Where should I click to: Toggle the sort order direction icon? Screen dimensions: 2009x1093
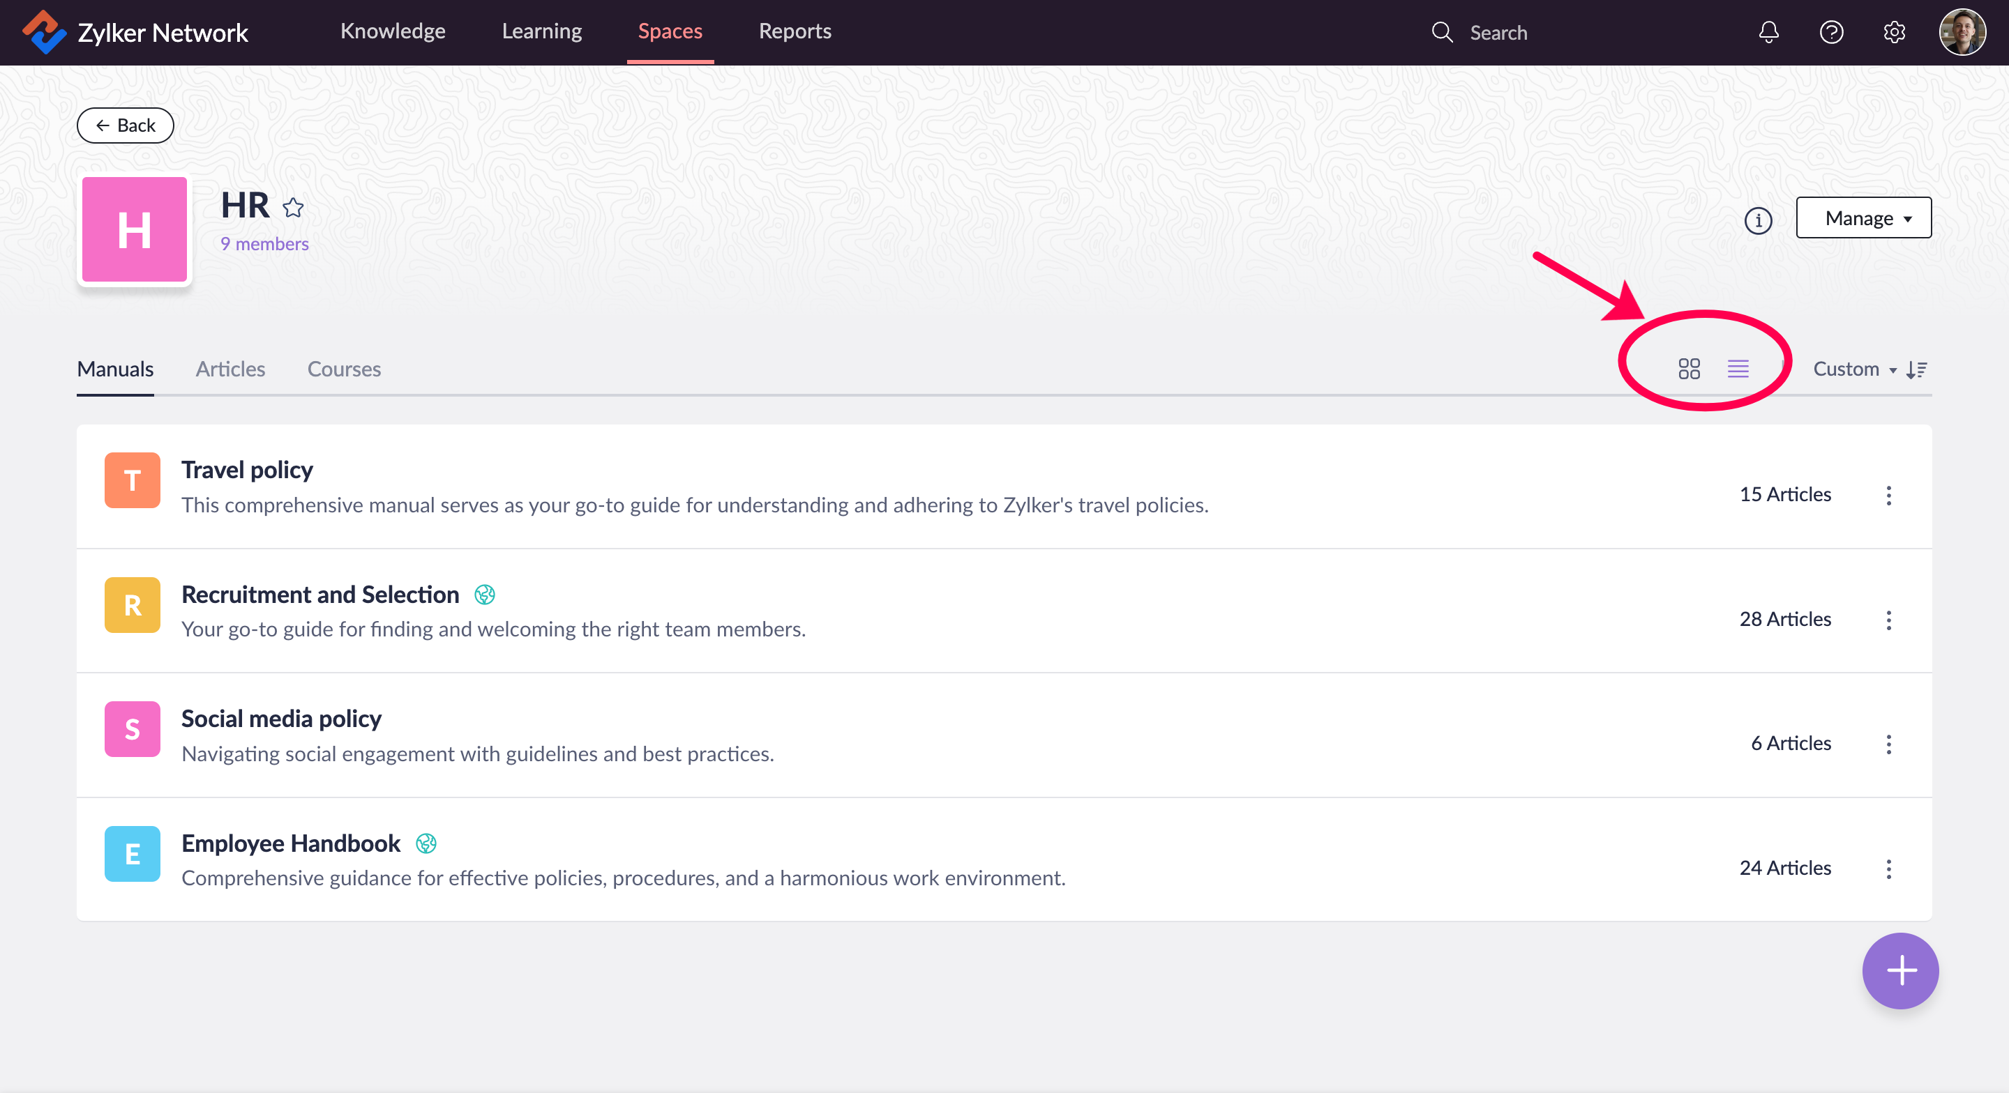[1916, 369]
